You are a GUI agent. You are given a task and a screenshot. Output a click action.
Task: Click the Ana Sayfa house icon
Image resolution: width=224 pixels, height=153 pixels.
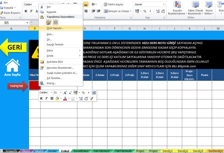click(x=13, y=65)
